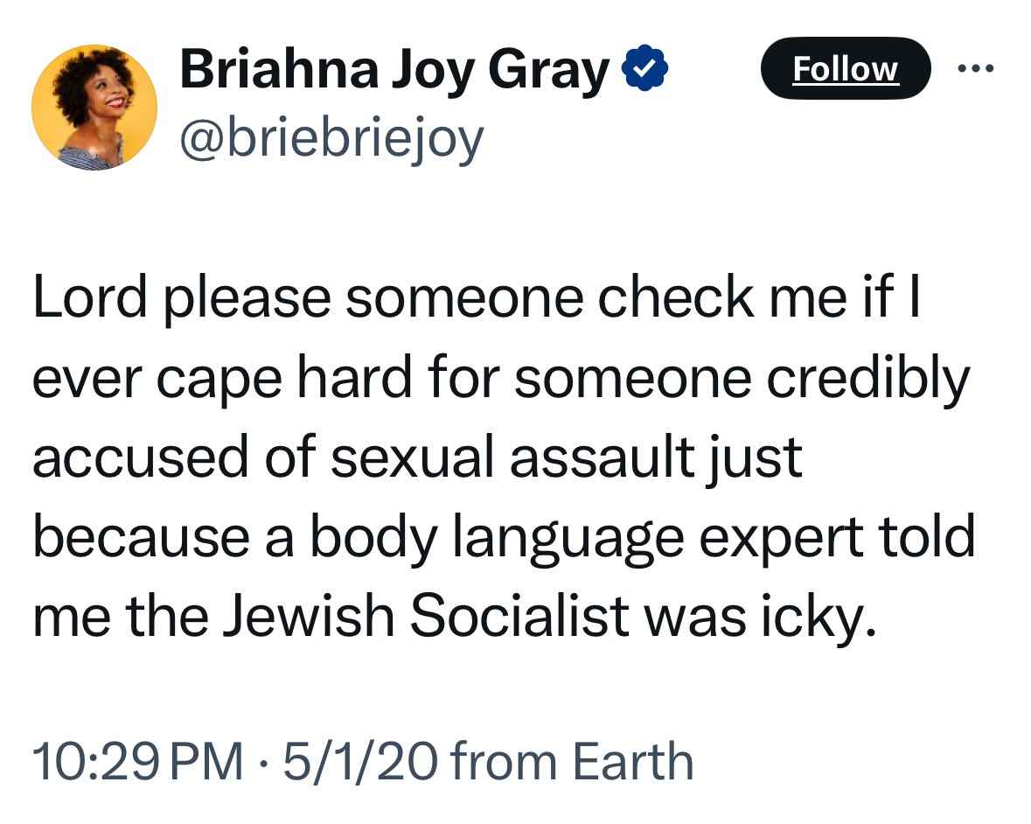The width and height of the screenshot is (1031, 824).
Task: Click the display name Briahna Joy Gray
Action: (x=394, y=71)
